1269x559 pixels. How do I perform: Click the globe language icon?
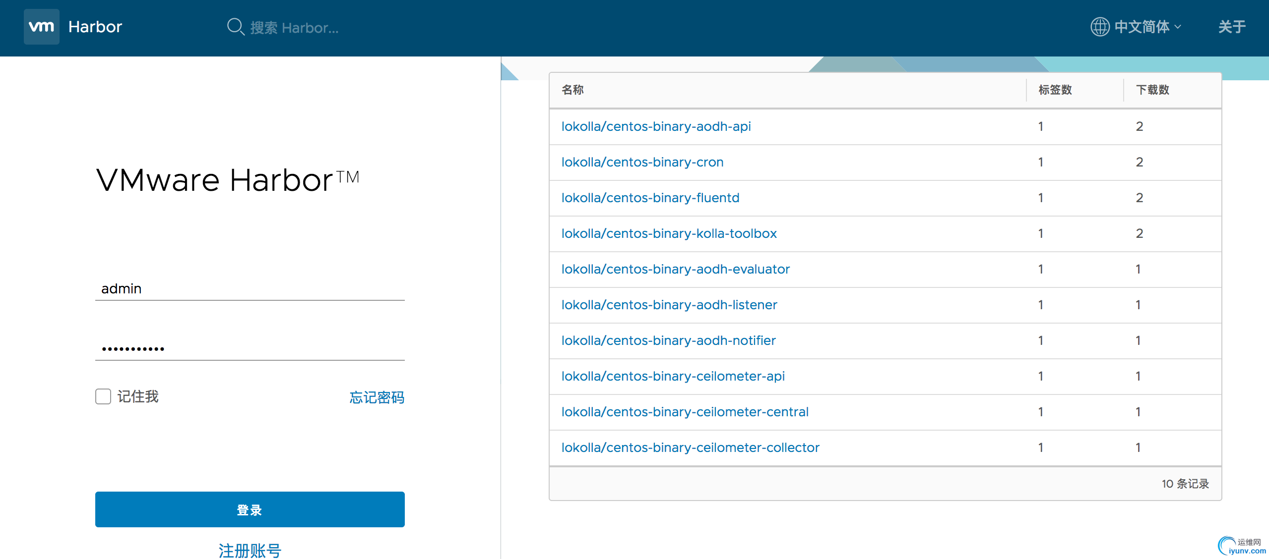[1099, 27]
